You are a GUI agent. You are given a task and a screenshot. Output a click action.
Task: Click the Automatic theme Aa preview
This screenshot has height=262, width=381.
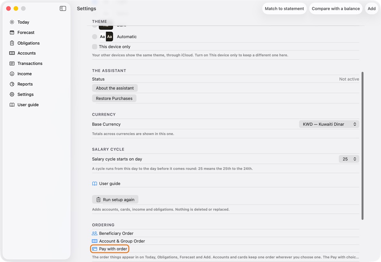[106, 37]
